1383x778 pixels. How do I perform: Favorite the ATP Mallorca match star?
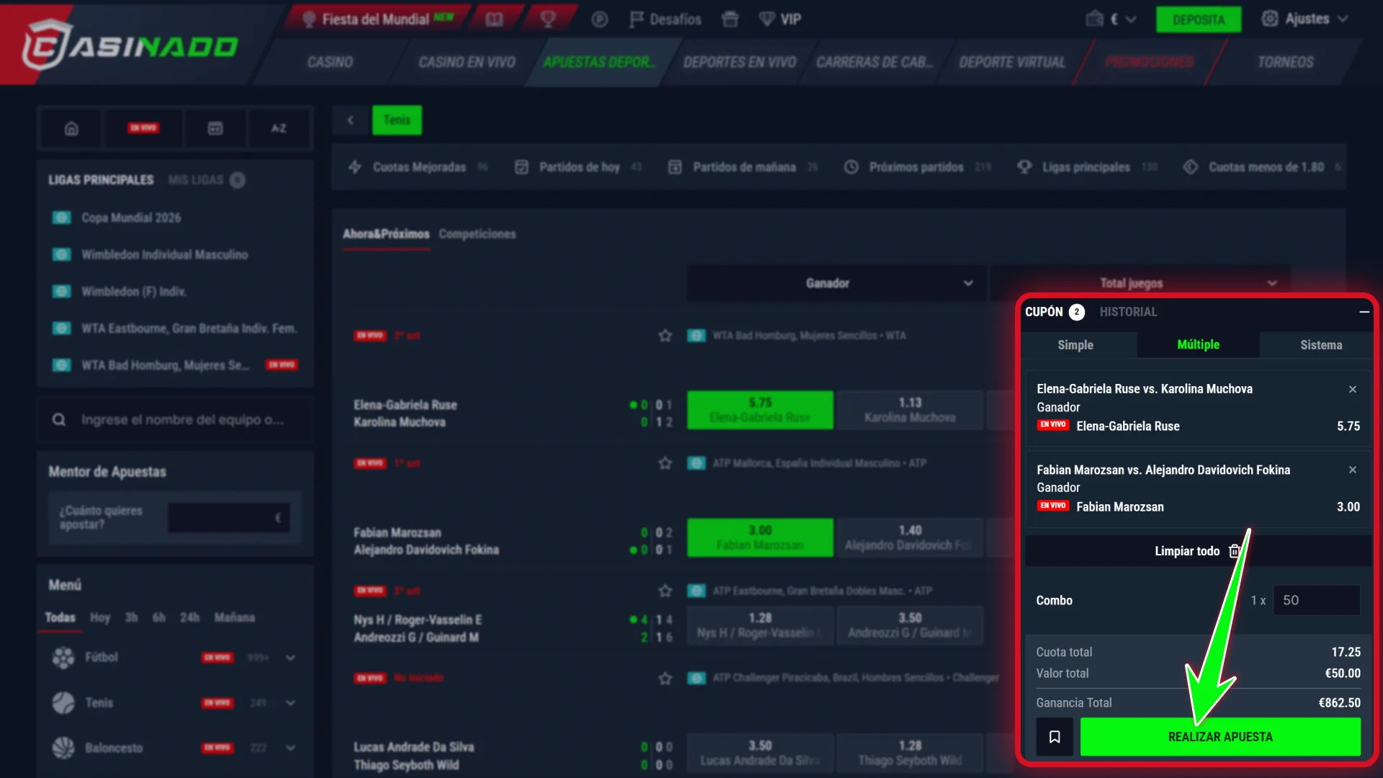point(665,463)
